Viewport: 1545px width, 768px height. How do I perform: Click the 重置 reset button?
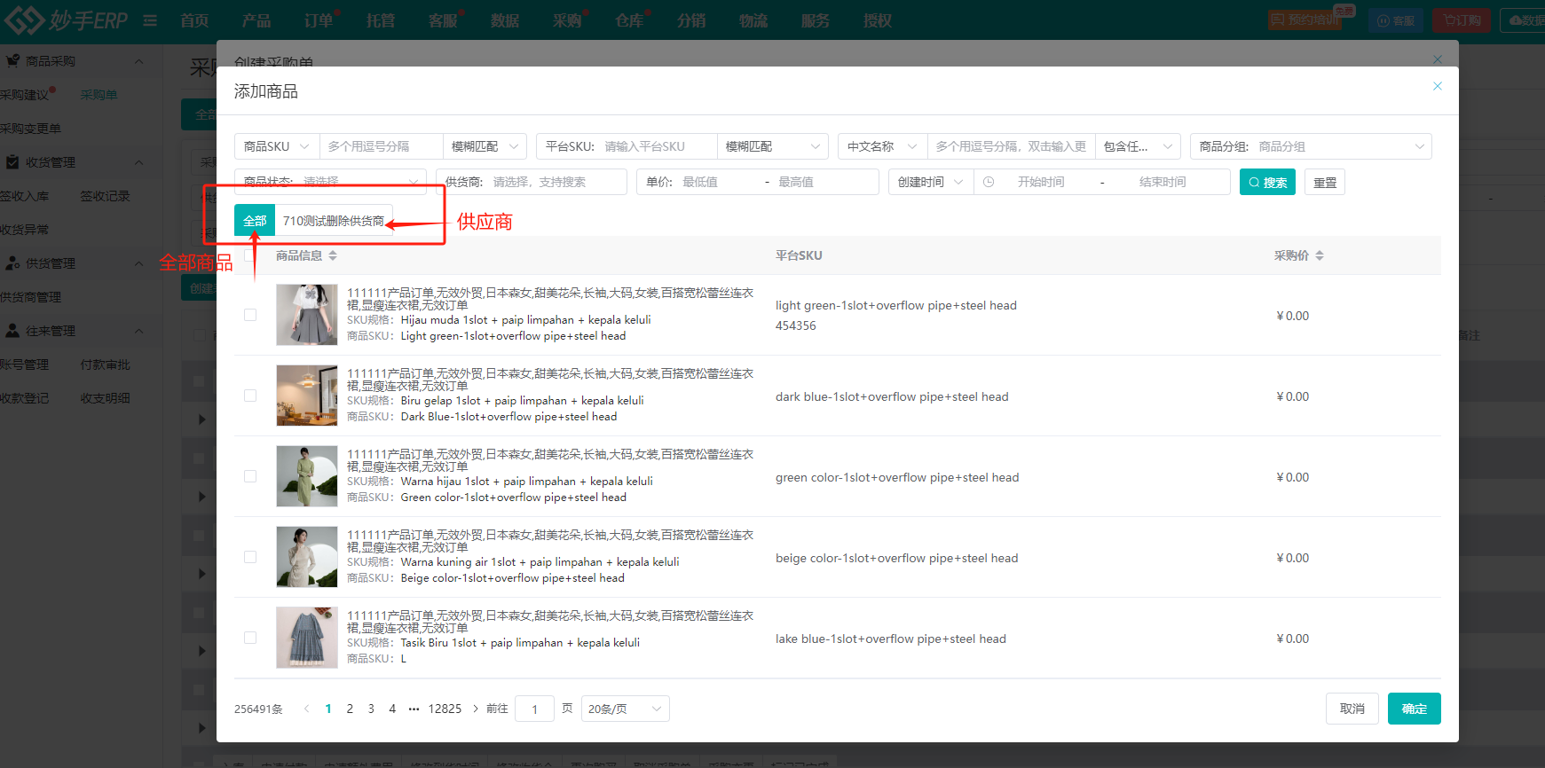tap(1325, 182)
